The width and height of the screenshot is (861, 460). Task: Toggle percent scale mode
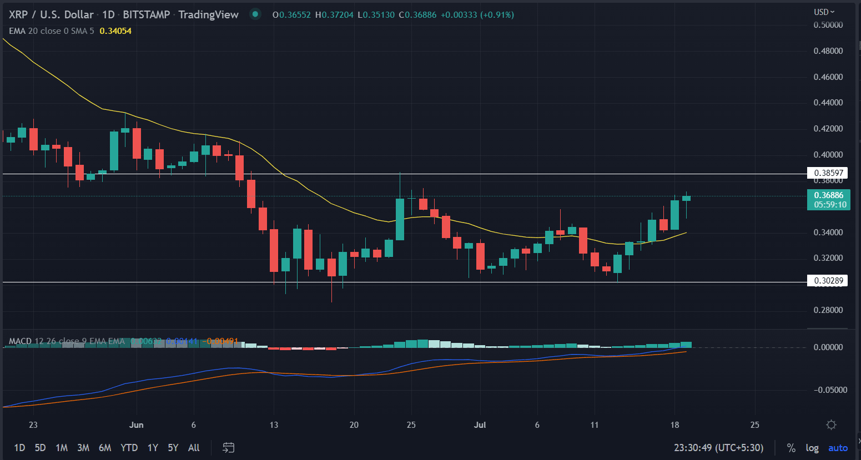click(791, 448)
